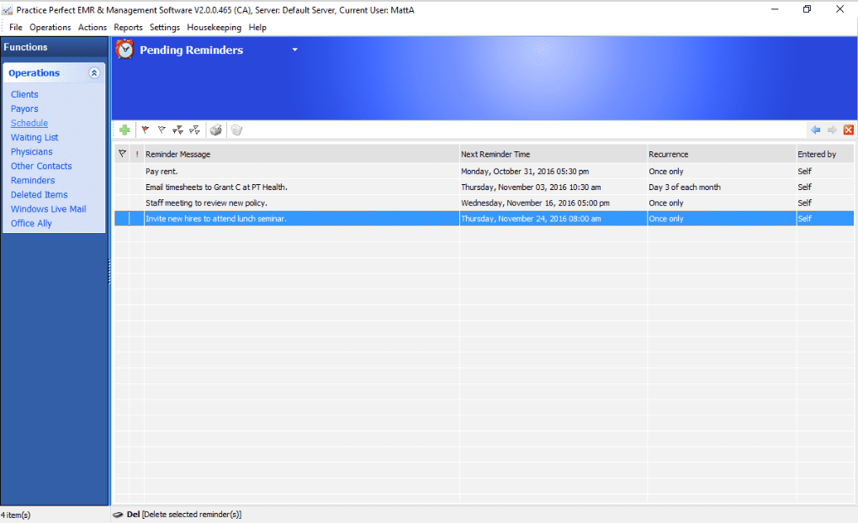Screen dimensions: 858x523
Task: Go to Waiting List in the sidebar
Action: pyautogui.click(x=34, y=138)
